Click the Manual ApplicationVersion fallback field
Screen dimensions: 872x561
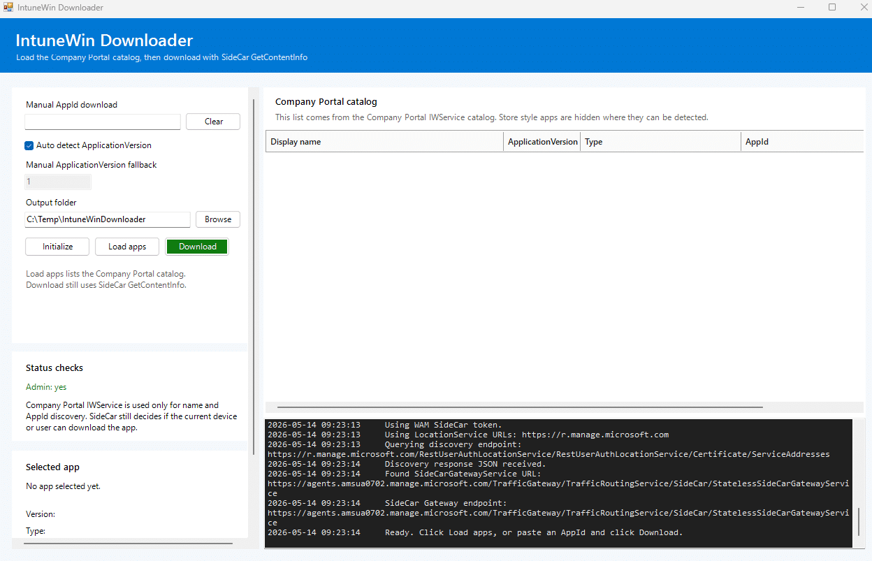click(x=58, y=182)
